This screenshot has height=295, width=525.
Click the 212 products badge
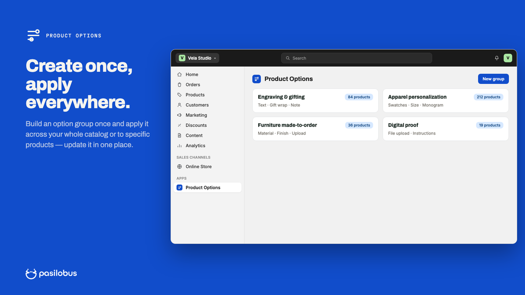pyautogui.click(x=488, y=97)
